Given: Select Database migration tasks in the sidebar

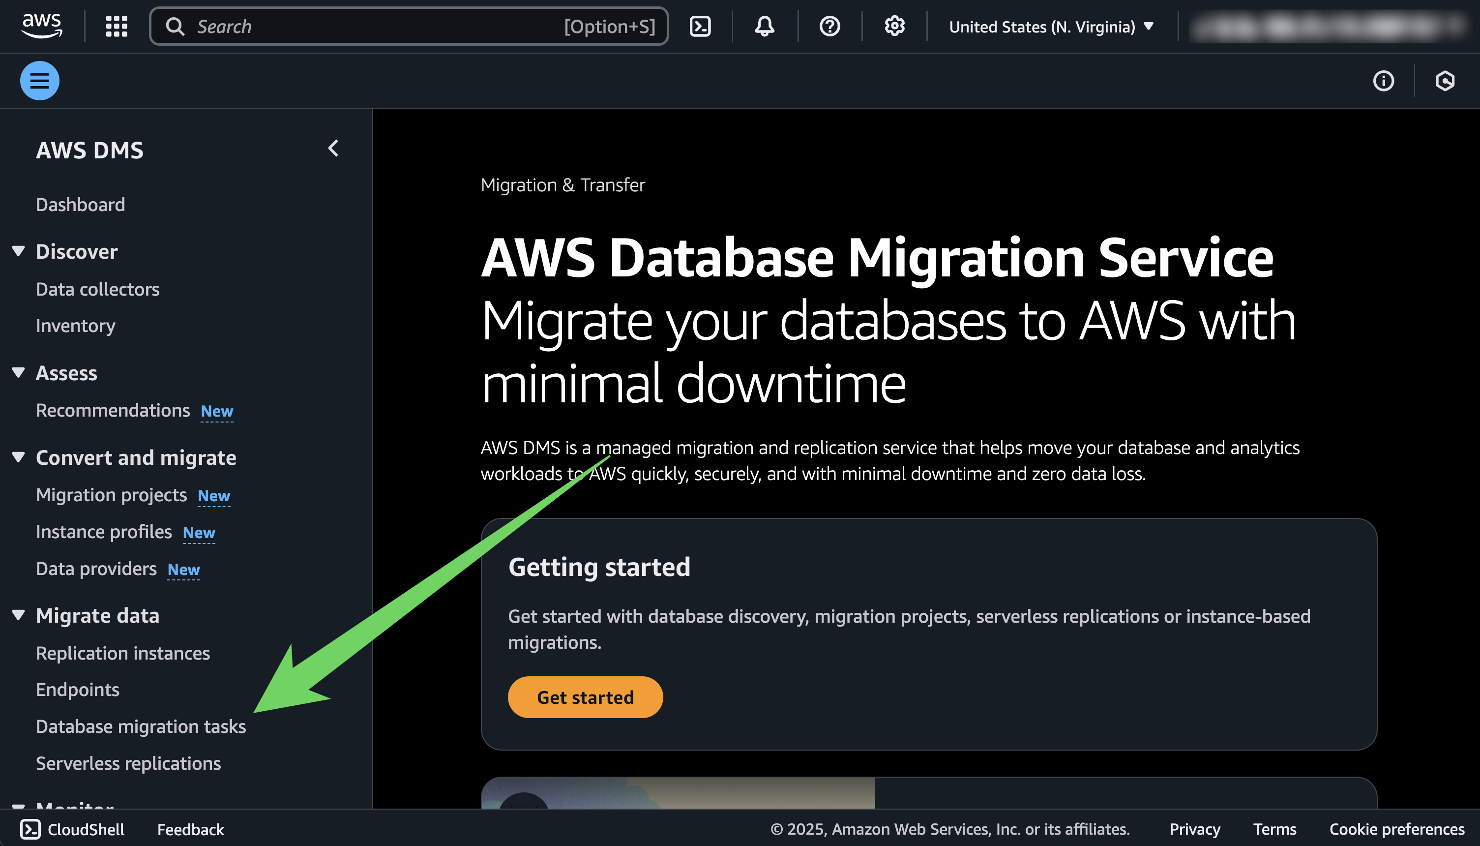Looking at the screenshot, I should 141,725.
